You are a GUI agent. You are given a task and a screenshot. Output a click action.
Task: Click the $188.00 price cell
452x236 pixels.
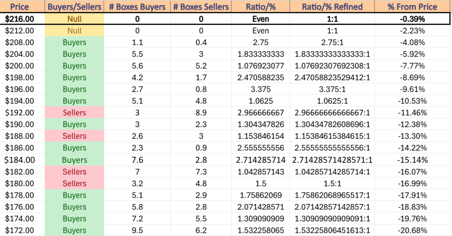22,136
